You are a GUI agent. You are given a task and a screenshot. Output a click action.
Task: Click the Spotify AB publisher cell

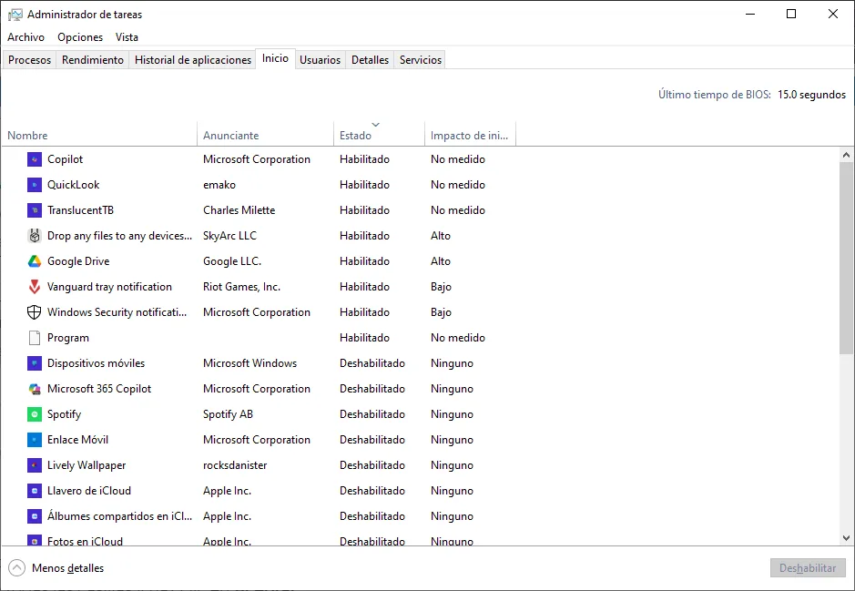[x=228, y=414]
